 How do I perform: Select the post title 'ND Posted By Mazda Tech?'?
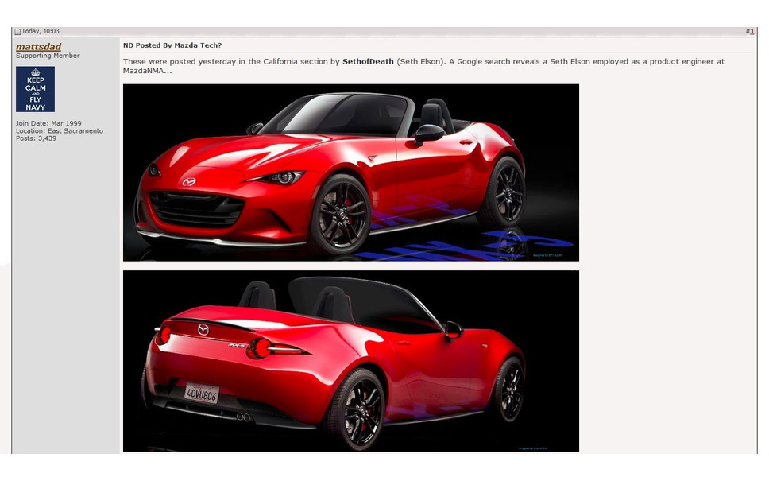(x=172, y=45)
